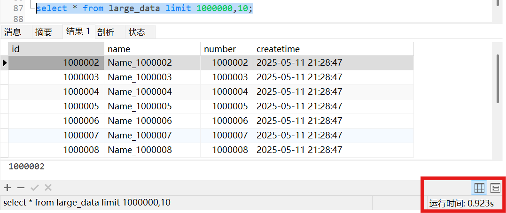The image size is (506, 213).
Task: Select the 结果 1 tab
Action: [78, 31]
